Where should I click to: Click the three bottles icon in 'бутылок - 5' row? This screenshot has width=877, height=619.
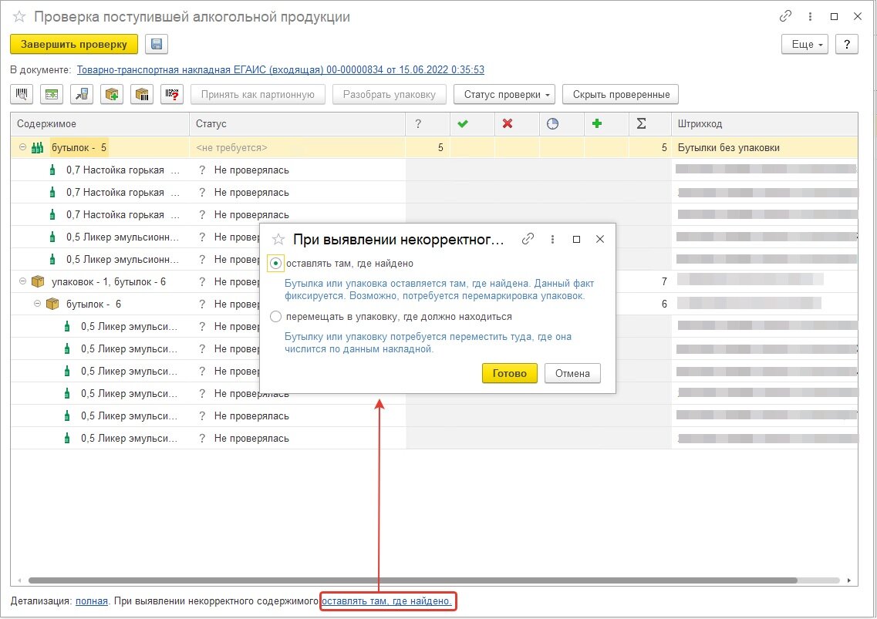(x=38, y=148)
